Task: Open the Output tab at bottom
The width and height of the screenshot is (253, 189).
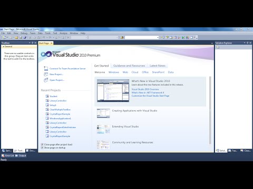Action: (x=21, y=155)
